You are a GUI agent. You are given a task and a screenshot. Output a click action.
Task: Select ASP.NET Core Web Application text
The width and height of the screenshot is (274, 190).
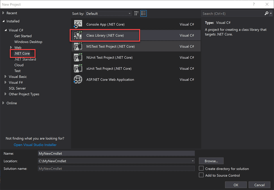click(x=110, y=80)
